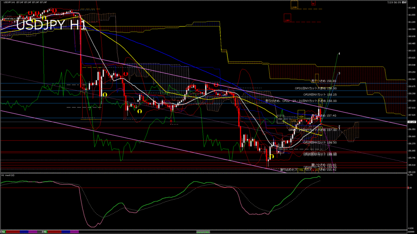This screenshot has width=417, height=234.
Task: Select the yellow YDH marker box
Action: pyautogui.click(x=301, y=114)
